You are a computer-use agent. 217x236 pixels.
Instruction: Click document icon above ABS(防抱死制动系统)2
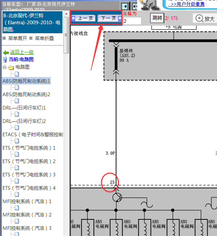[x=17, y=87]
